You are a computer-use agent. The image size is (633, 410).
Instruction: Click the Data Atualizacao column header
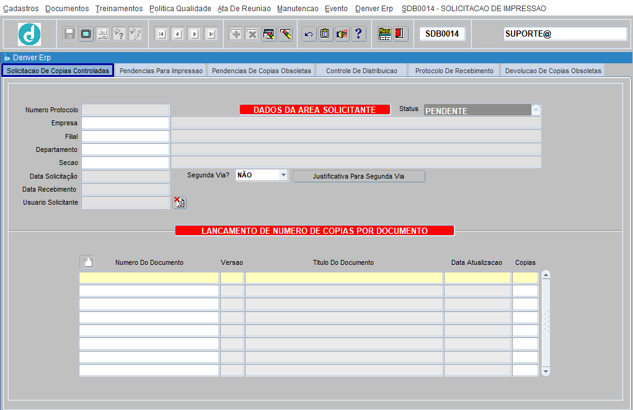point(477,262)
